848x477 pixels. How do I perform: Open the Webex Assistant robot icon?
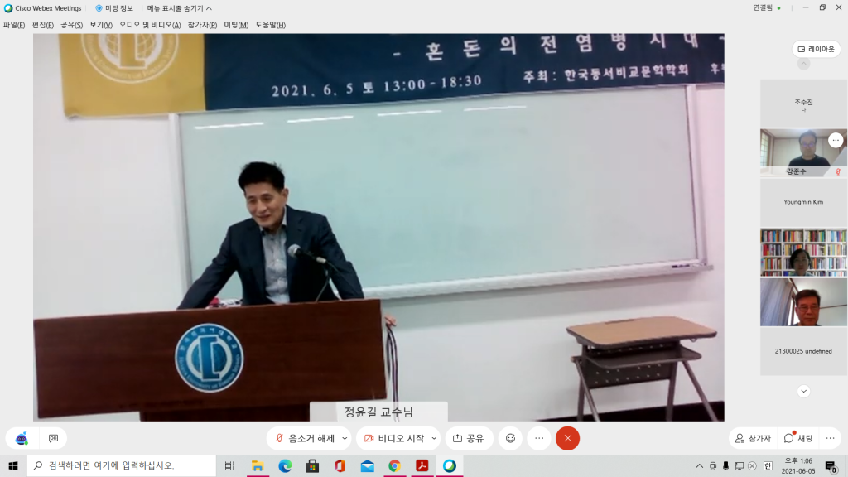pos(22,438)
